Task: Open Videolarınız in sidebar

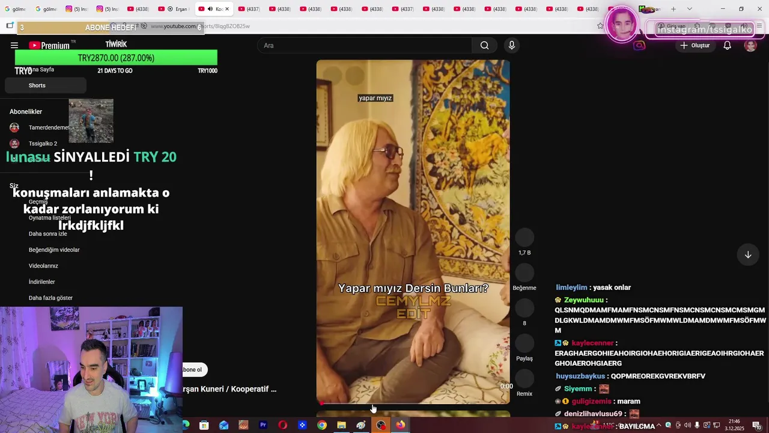Action: [43, 266]
